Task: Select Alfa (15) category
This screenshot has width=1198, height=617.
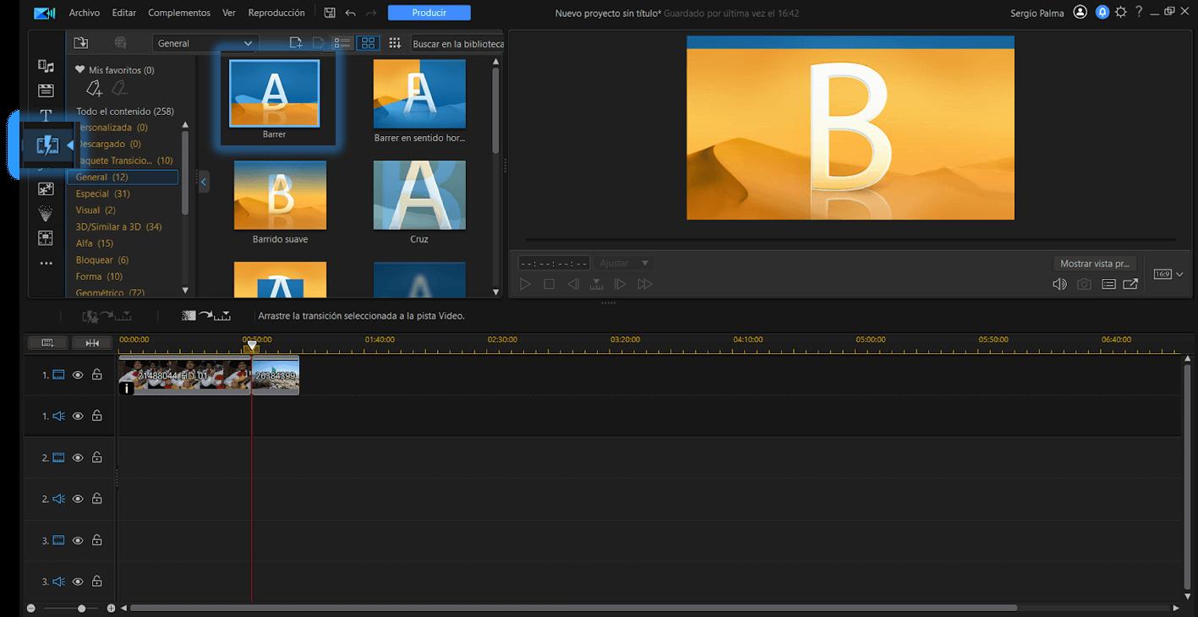Action: pyautogui.click(x=95, y=243)
